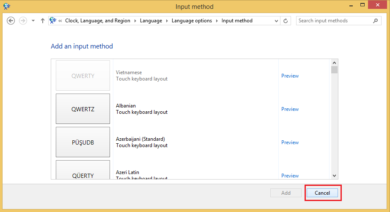Image resolution: width=390 pixels, height=212 pixels.
Task: Click the Back navigation arrow
Action: 11,21
